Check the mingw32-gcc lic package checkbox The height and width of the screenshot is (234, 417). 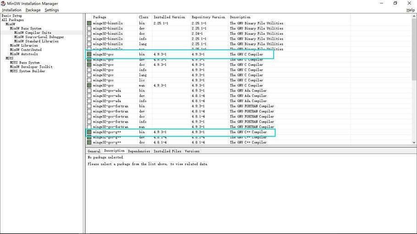click(89, 80)
